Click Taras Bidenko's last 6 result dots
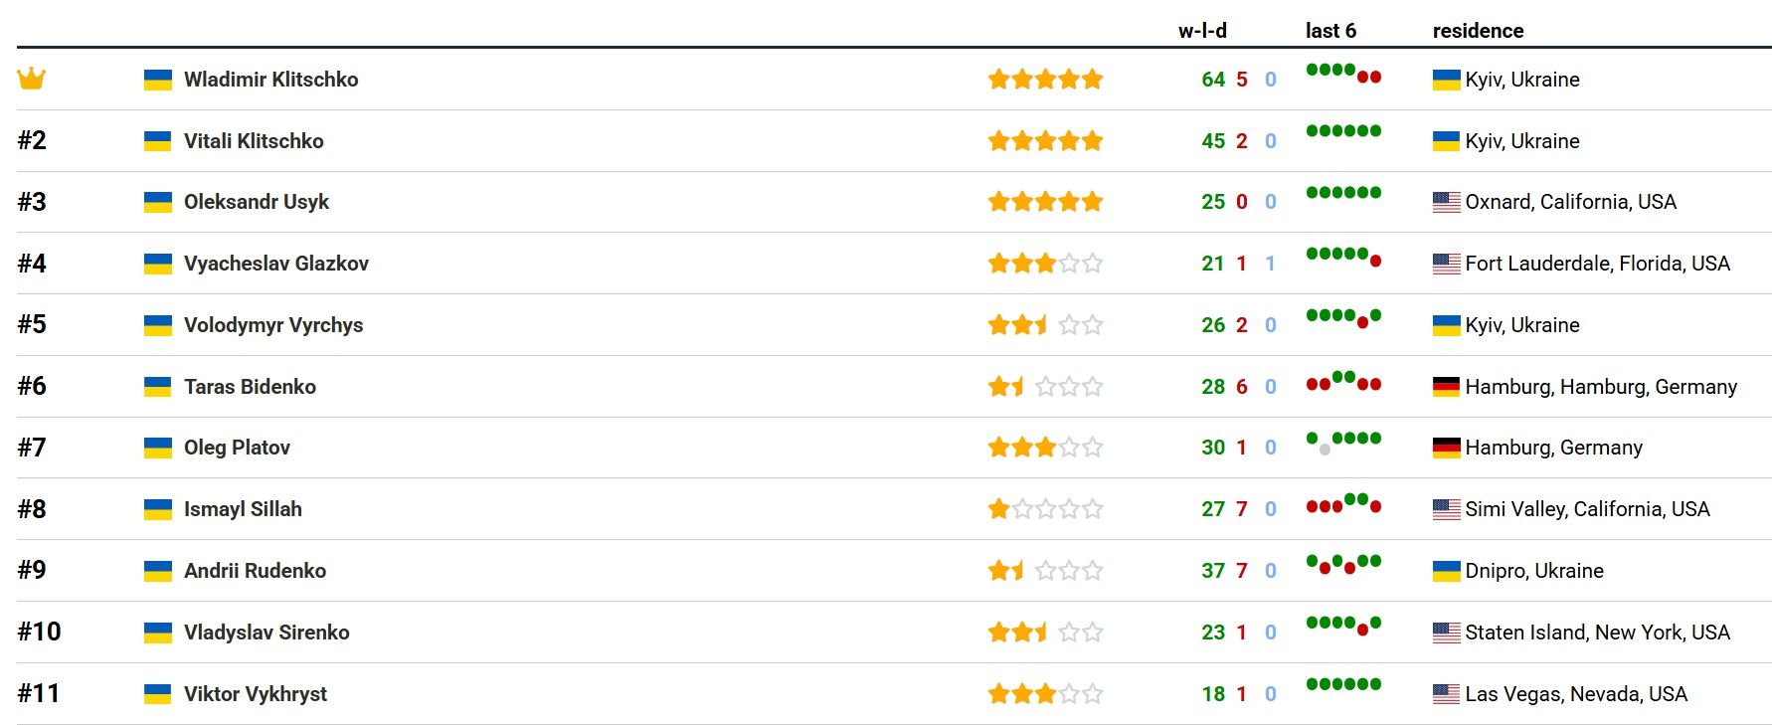This screenshot has height=725, width=1772. point(1343,381)
